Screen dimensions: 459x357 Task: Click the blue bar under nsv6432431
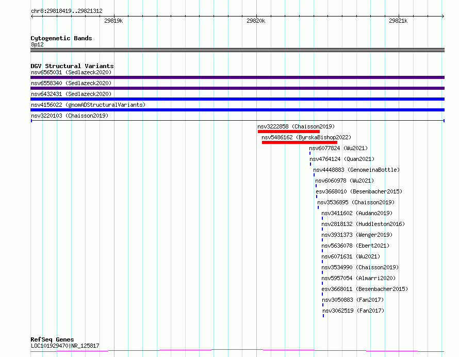(x=237, y=99)
